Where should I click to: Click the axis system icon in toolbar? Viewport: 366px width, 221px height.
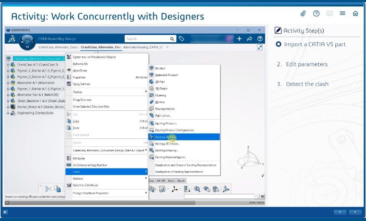pyautogui.click(x=174, y=189)
